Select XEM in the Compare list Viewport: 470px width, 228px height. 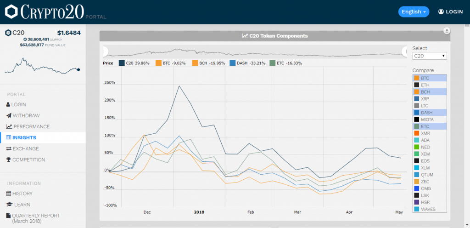click(430, 154)
